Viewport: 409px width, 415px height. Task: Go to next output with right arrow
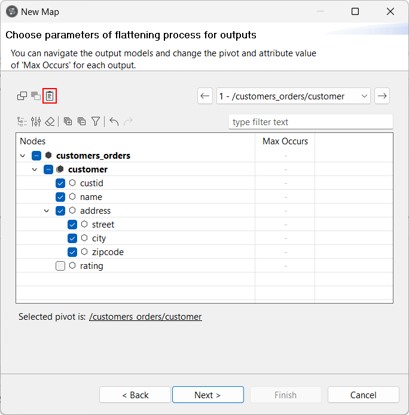tap(382, 96)
